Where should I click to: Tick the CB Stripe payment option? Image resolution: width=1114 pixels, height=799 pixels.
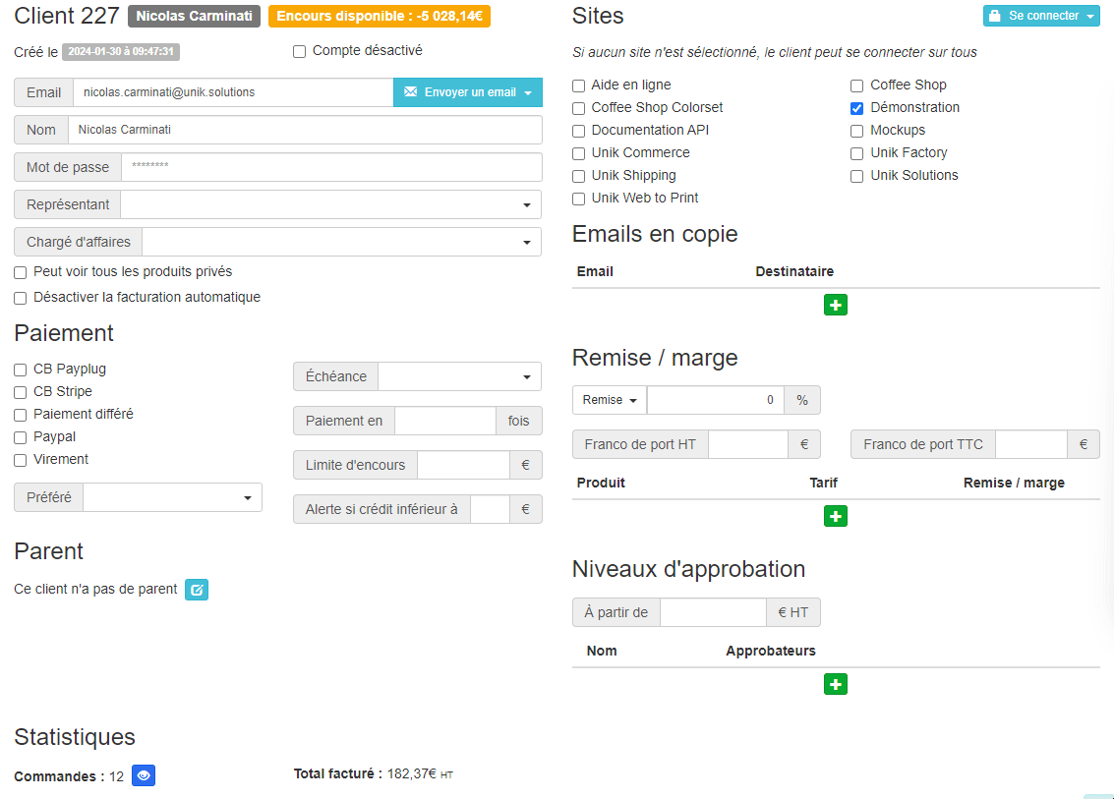tap(21, 392)
